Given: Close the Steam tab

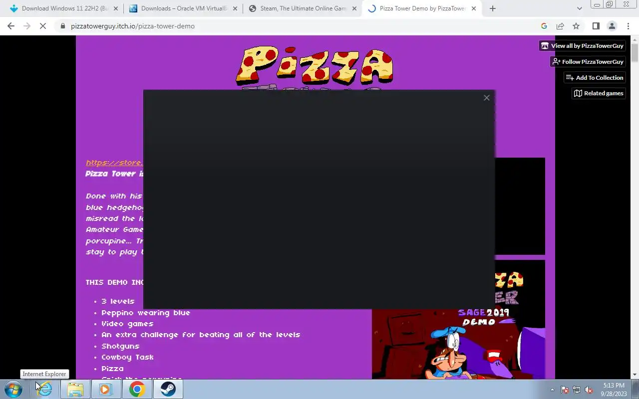Looking at the screenshot, I should [x=354, y=8].
